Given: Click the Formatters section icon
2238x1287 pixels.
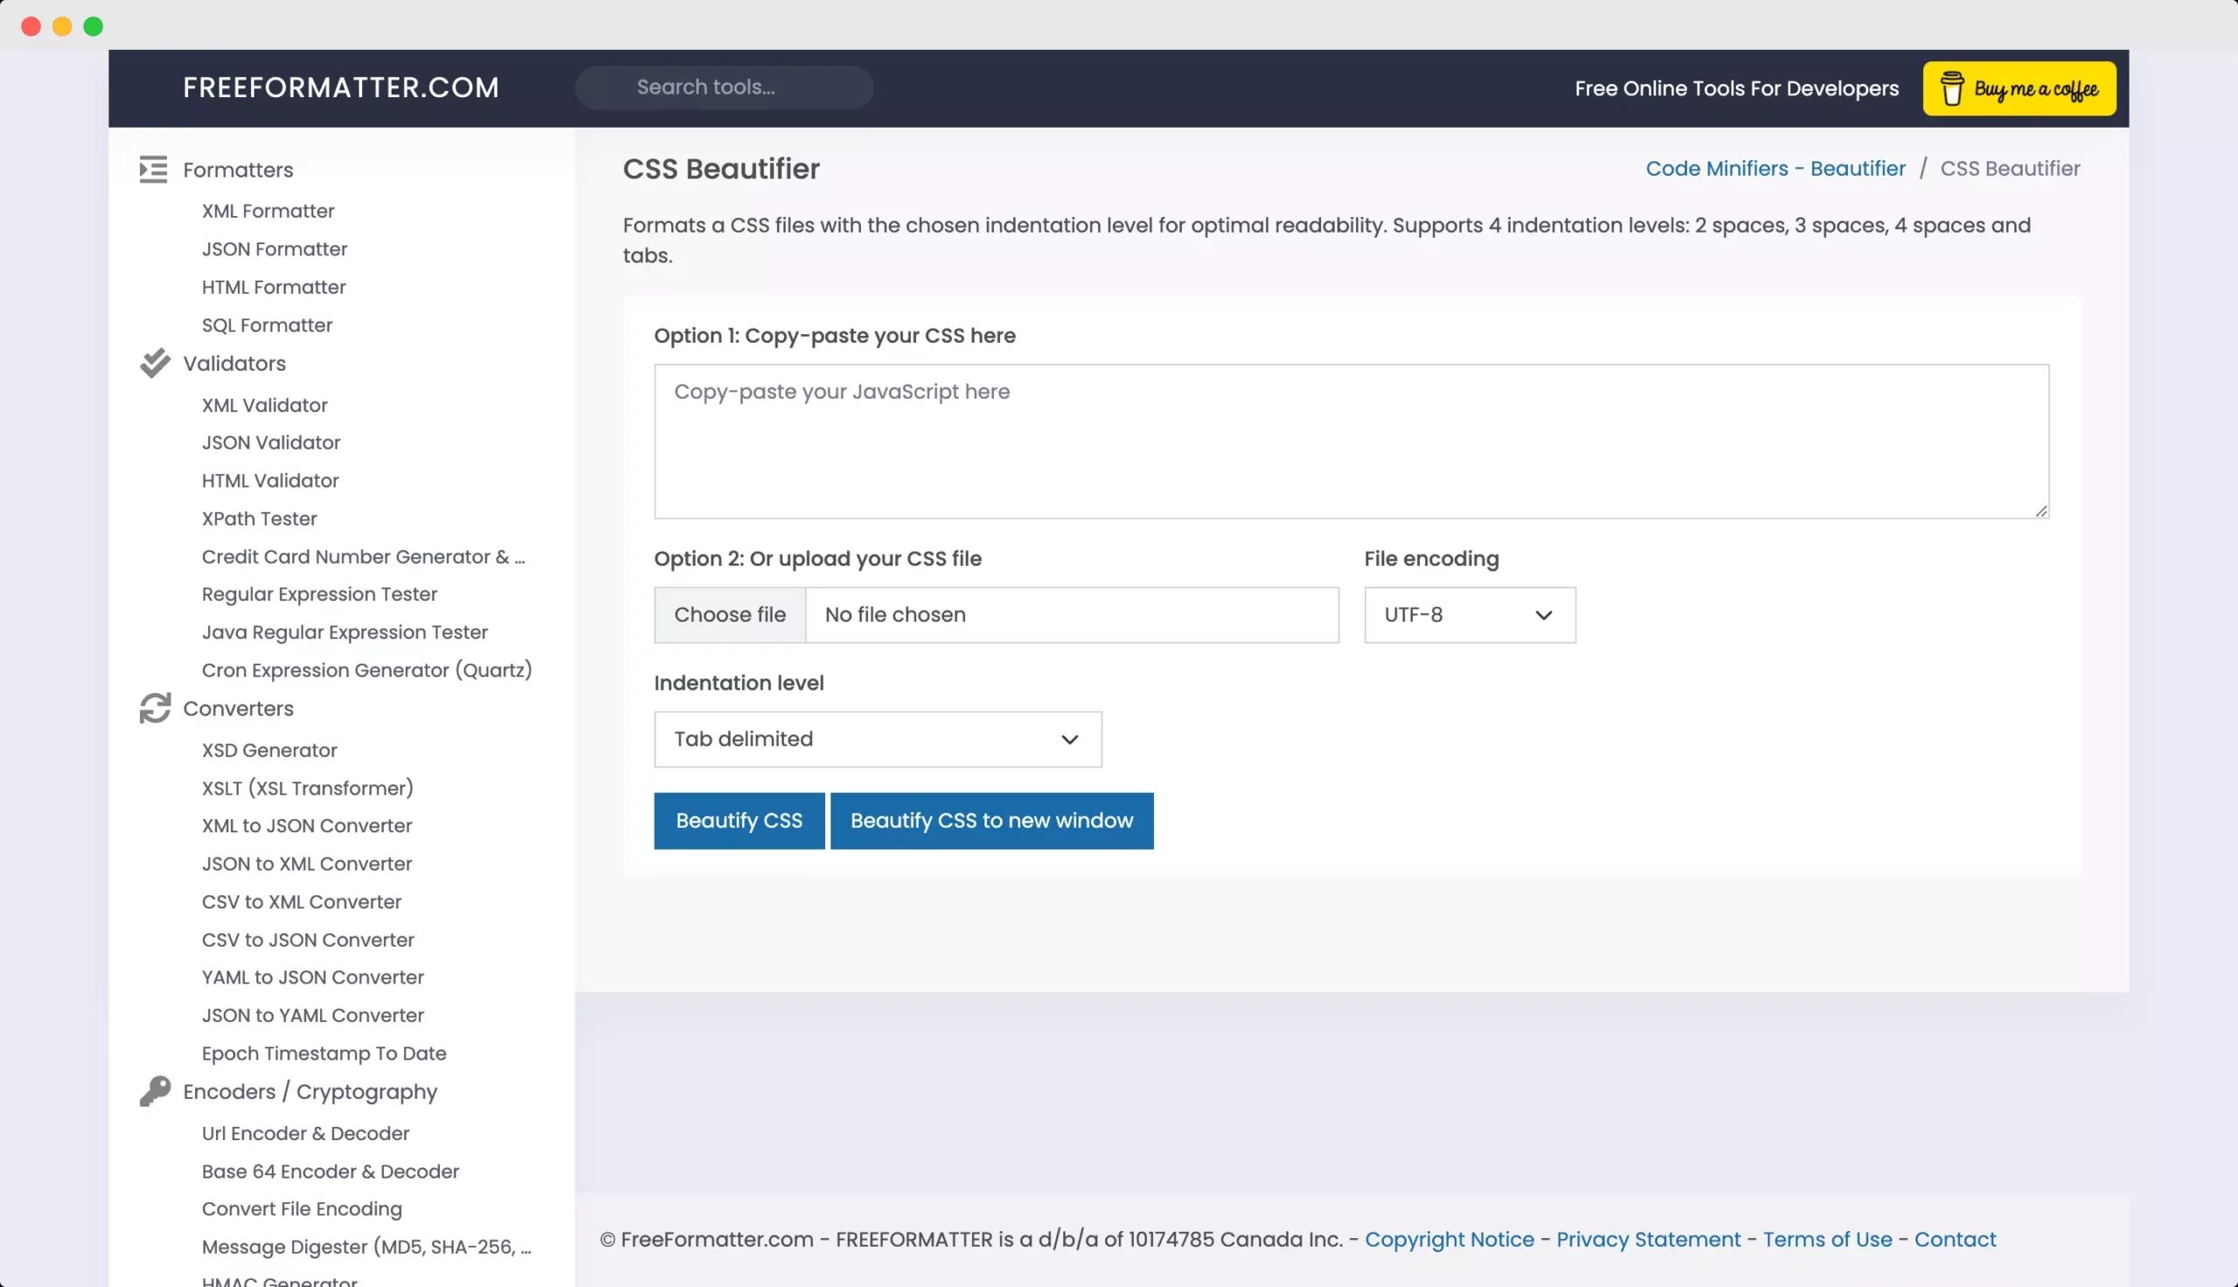Looking at the screenshot, I should click(153, 170).
